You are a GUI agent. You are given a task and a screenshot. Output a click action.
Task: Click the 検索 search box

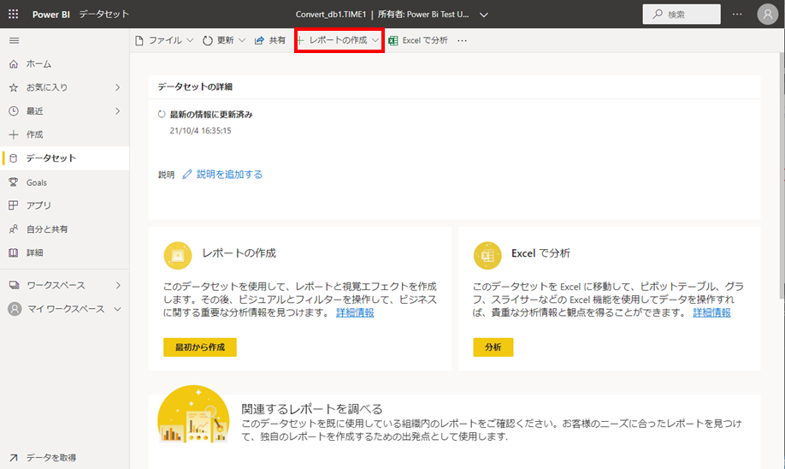pos(682,15)
